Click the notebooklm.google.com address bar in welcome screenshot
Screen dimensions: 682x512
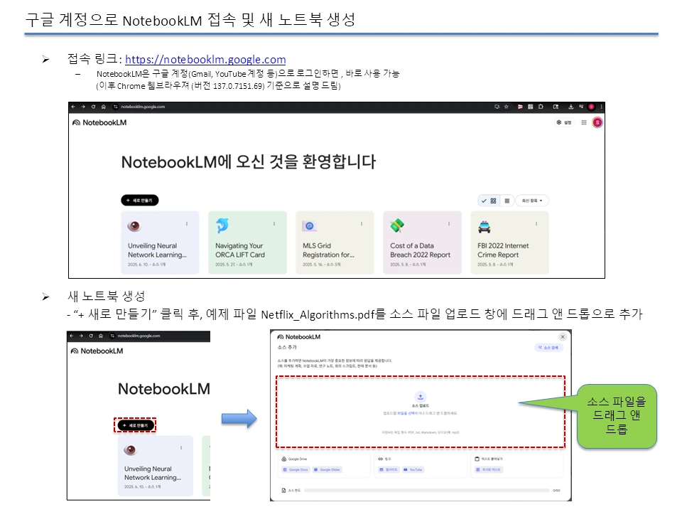click(143, 107)
